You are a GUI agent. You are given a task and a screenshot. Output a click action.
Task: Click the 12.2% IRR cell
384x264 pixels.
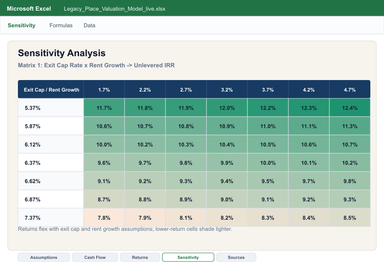[268, 108]
